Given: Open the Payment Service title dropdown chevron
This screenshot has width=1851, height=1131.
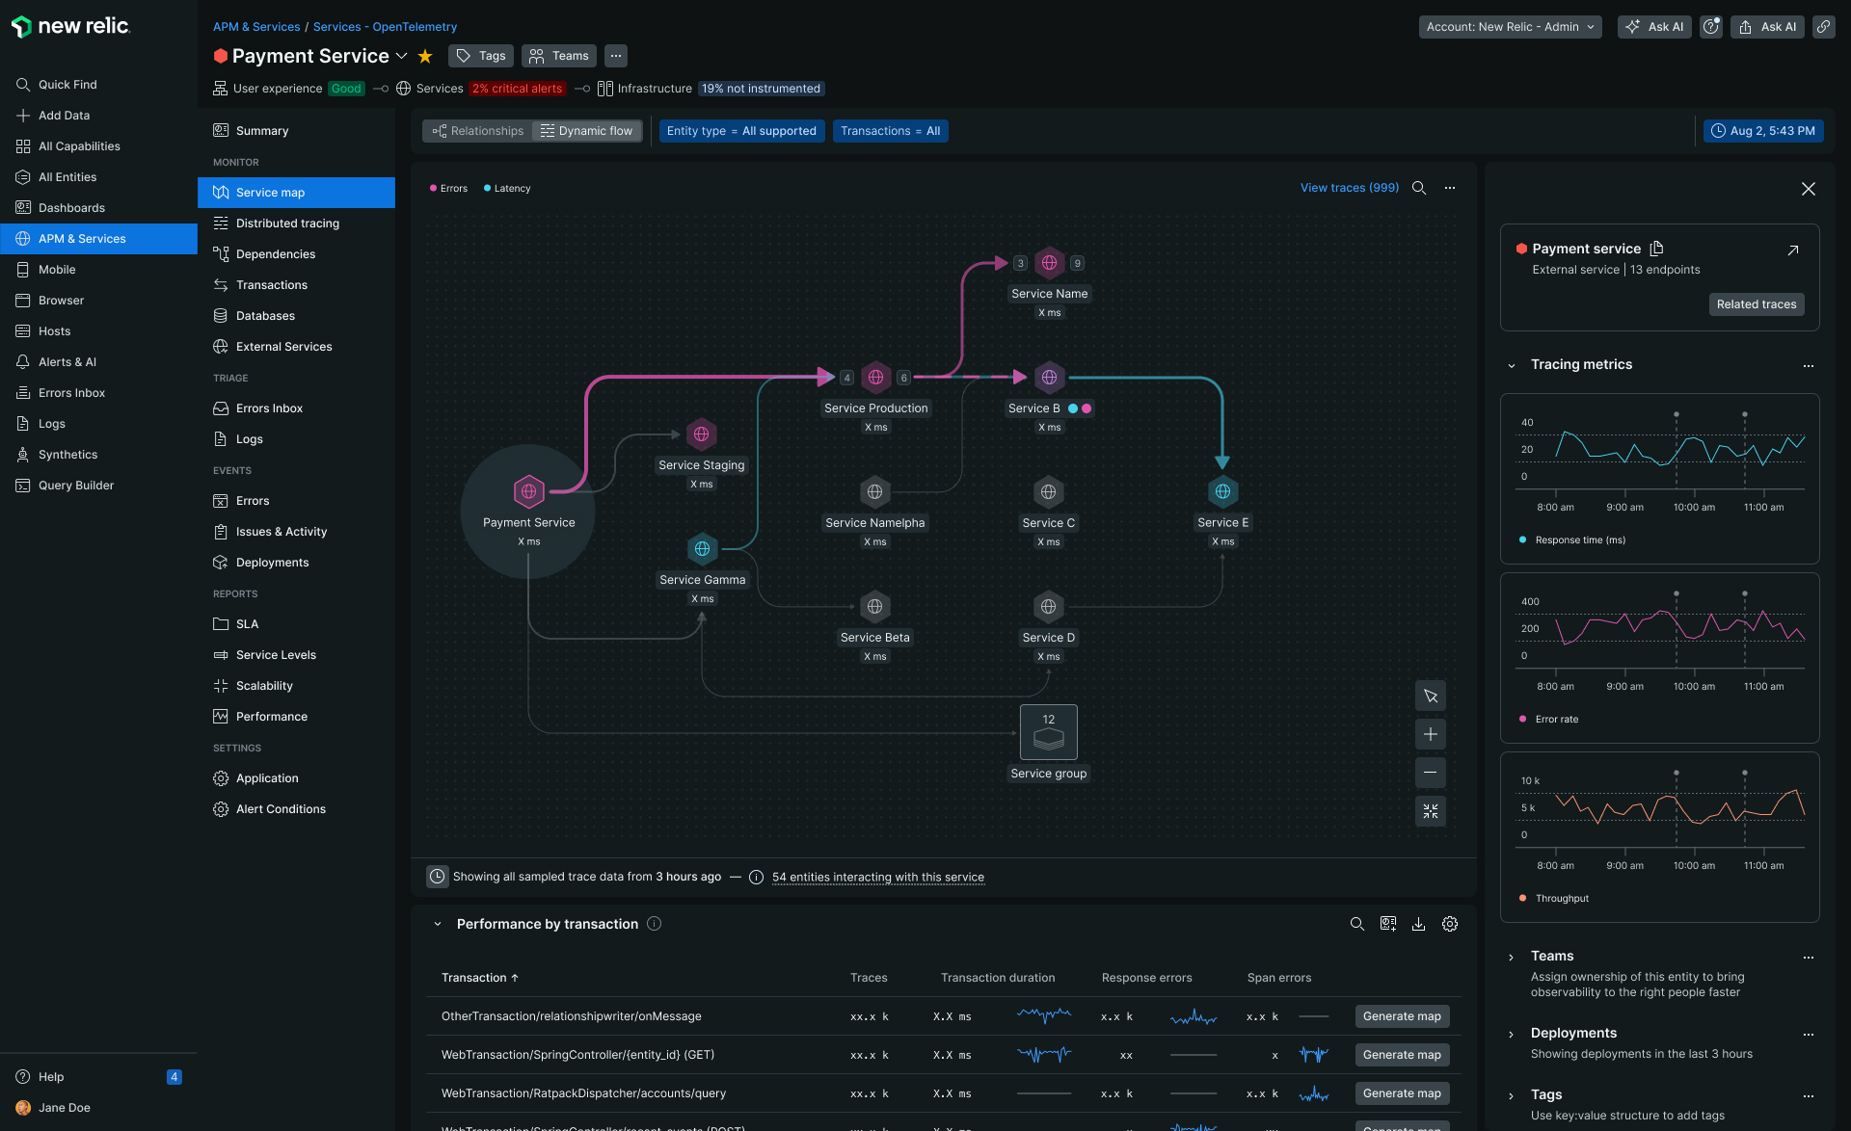Looking at the screenshot, I should 402,56.
